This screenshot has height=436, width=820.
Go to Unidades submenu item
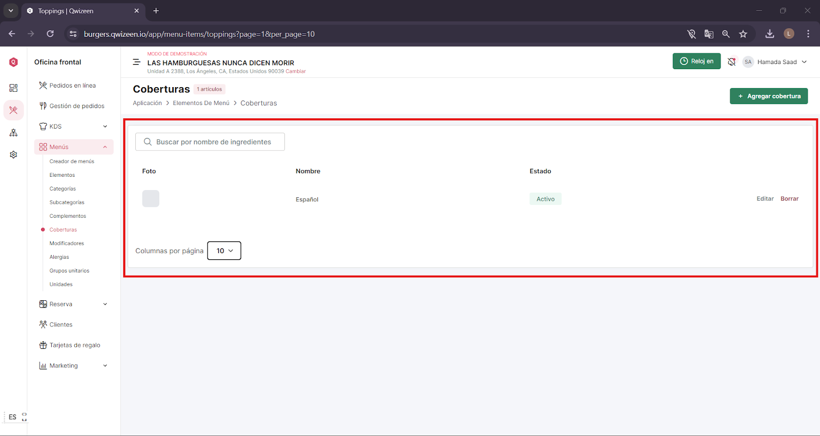pyautogui.click(x=61, y=284)
